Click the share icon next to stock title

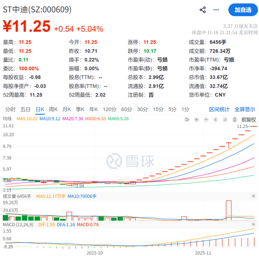coord(203,10)
